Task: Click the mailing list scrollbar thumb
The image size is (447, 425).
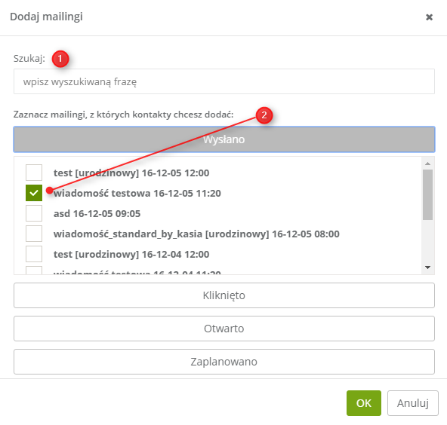Action: click(x=427, y=195)
